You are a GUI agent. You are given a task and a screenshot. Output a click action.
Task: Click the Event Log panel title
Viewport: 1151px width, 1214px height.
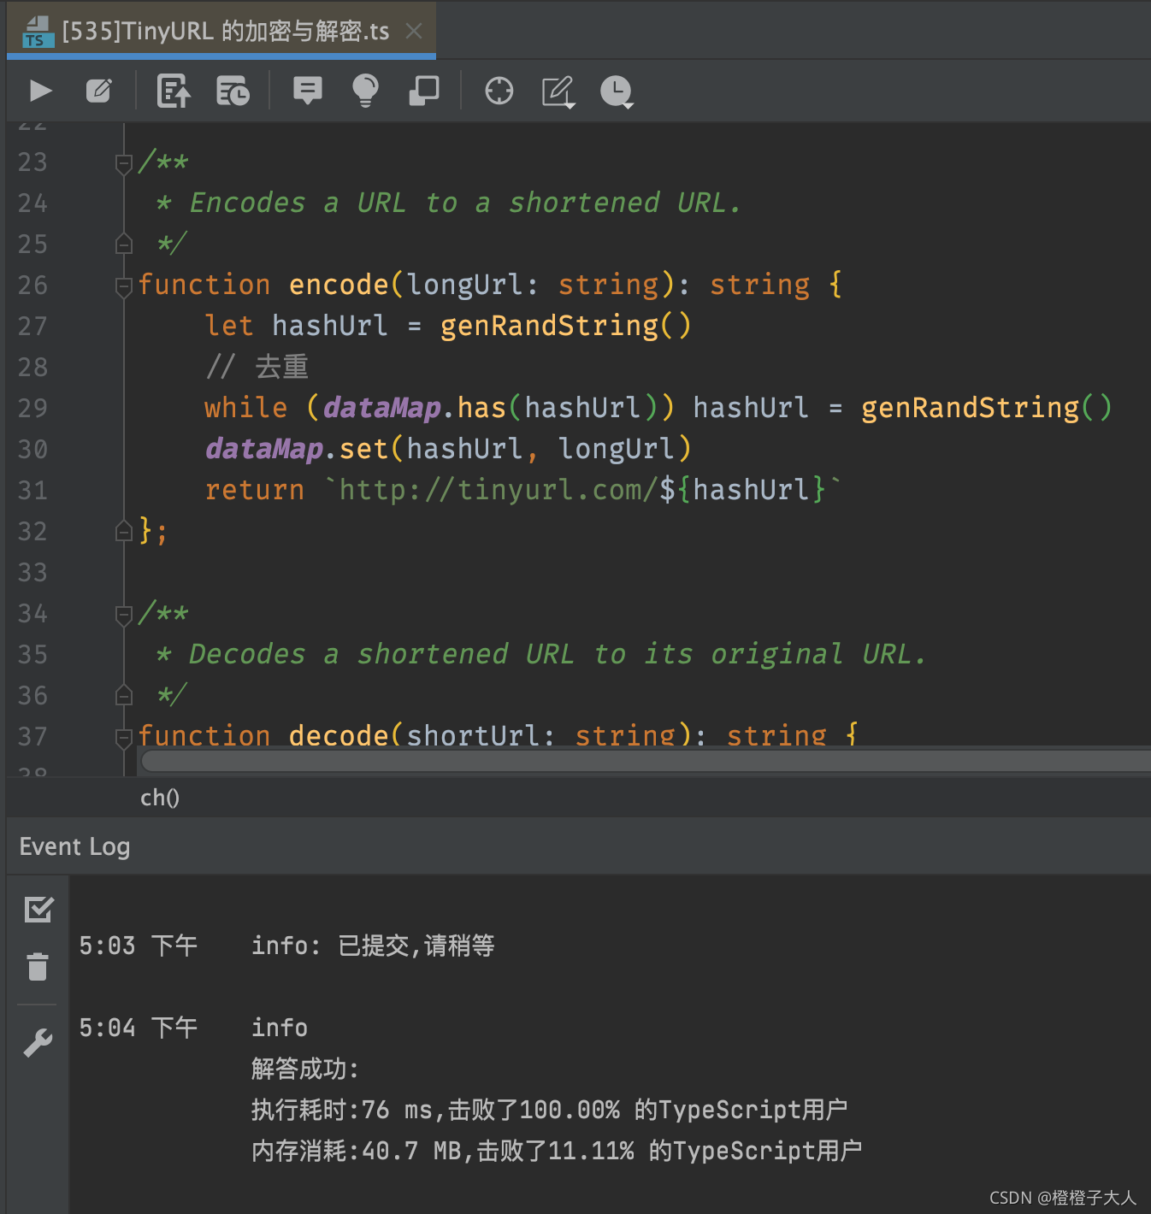pos(75,846)
